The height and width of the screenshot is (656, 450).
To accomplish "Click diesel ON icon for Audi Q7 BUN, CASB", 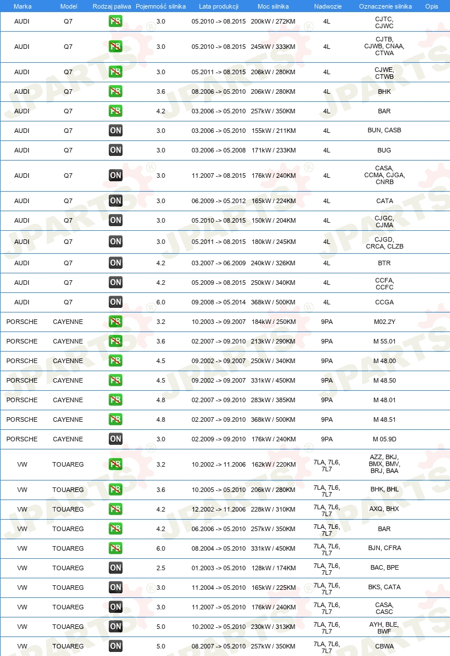I will pos(116,131).
